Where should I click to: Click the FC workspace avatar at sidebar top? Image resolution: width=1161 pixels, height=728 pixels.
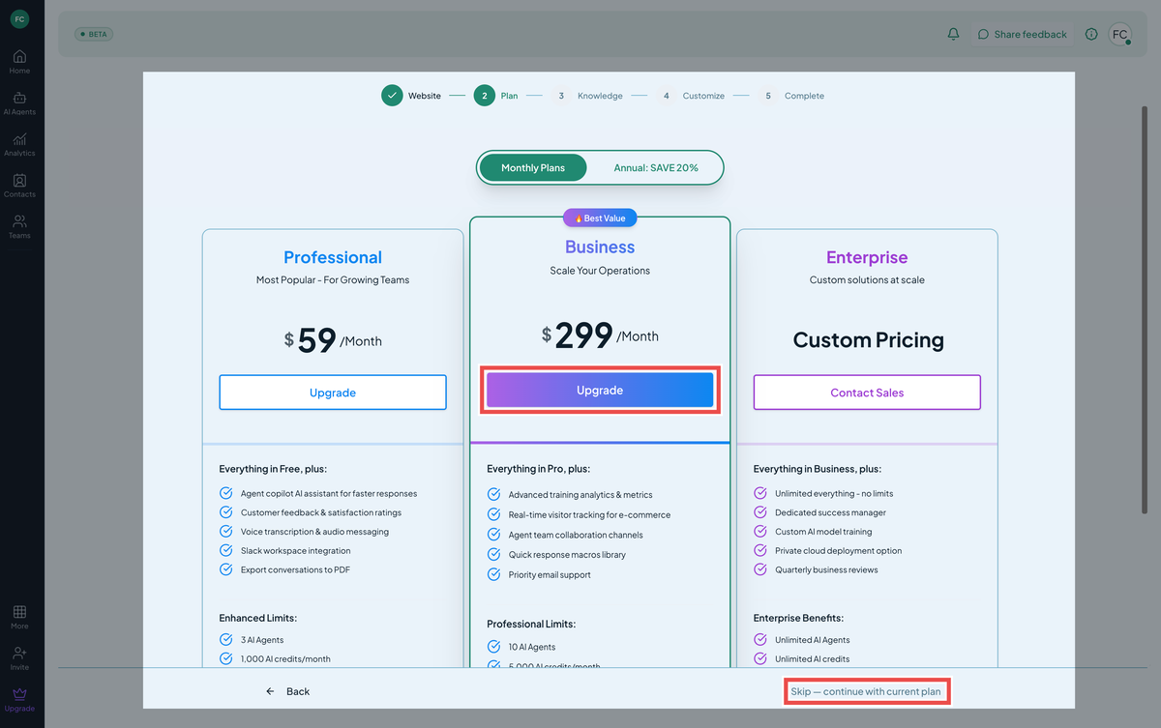point(19,19)
